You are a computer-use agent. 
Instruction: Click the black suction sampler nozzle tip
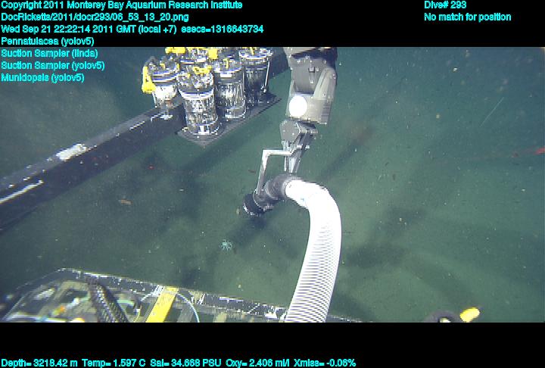click(253, 206)
